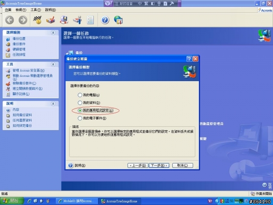Open the log list toolbar icon
273x205 pixels.
point(90,20)
